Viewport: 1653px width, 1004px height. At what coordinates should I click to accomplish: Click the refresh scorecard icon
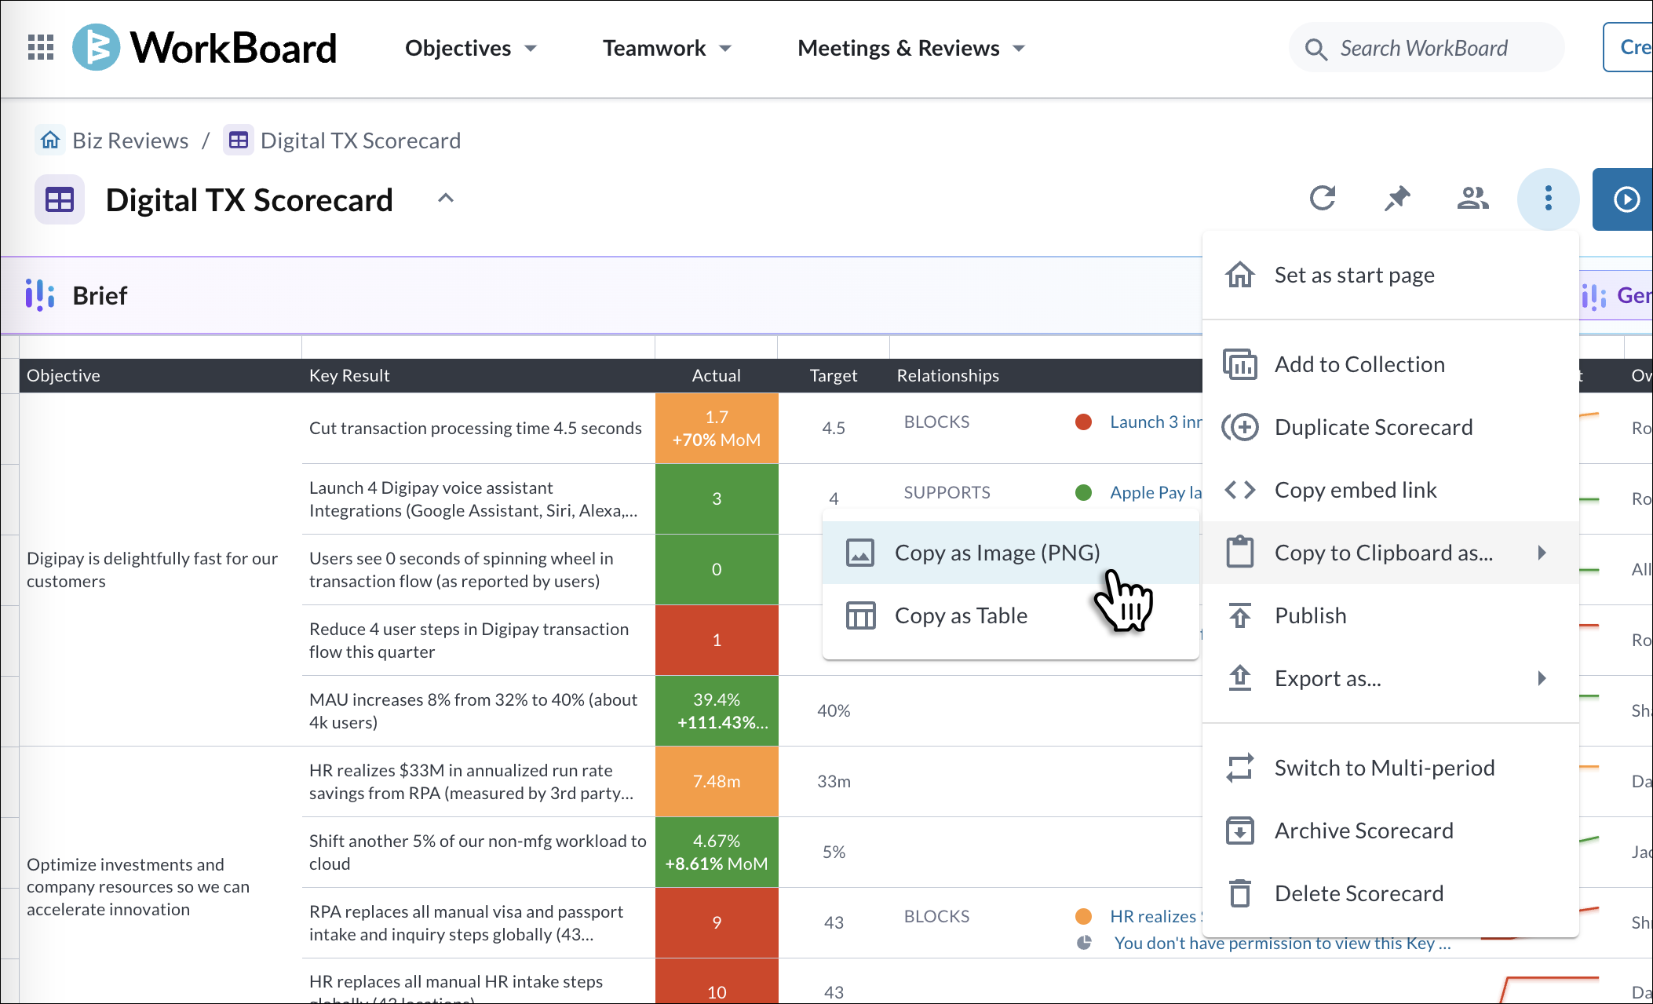[x=1323, y=199]
